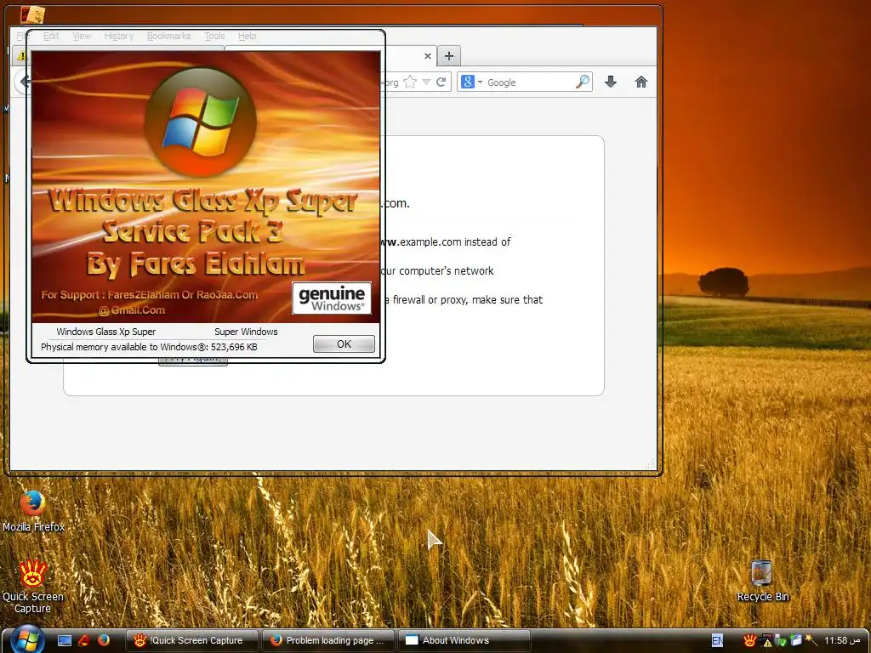Open the search engine dropdown in Firefox
The width and height of the screenshot is (871, 653).
pyautogui.click(x=471, y=82)
